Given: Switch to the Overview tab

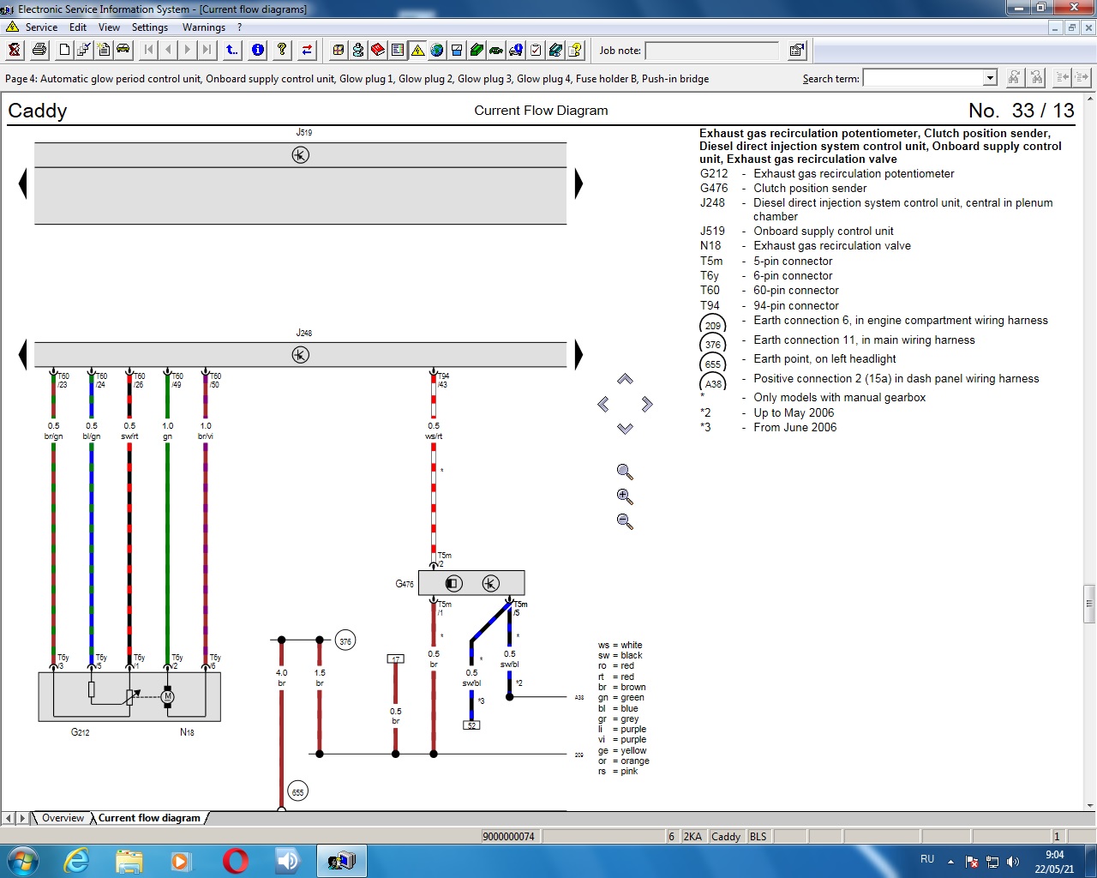Looking at the screenshot, I should click(x=63, y=818).
